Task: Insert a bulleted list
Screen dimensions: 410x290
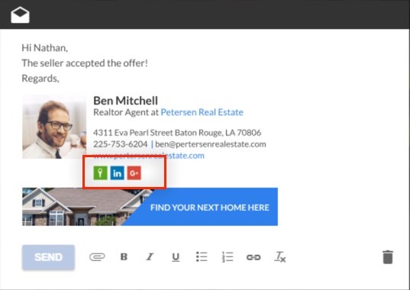Action: coord(202,257)
